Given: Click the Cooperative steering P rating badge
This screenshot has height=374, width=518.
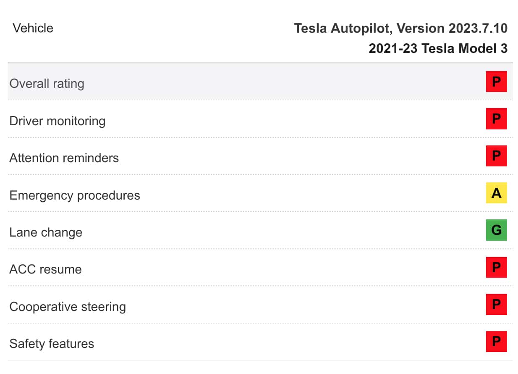Looking at the screenshot, I should (x=496, y=305).
